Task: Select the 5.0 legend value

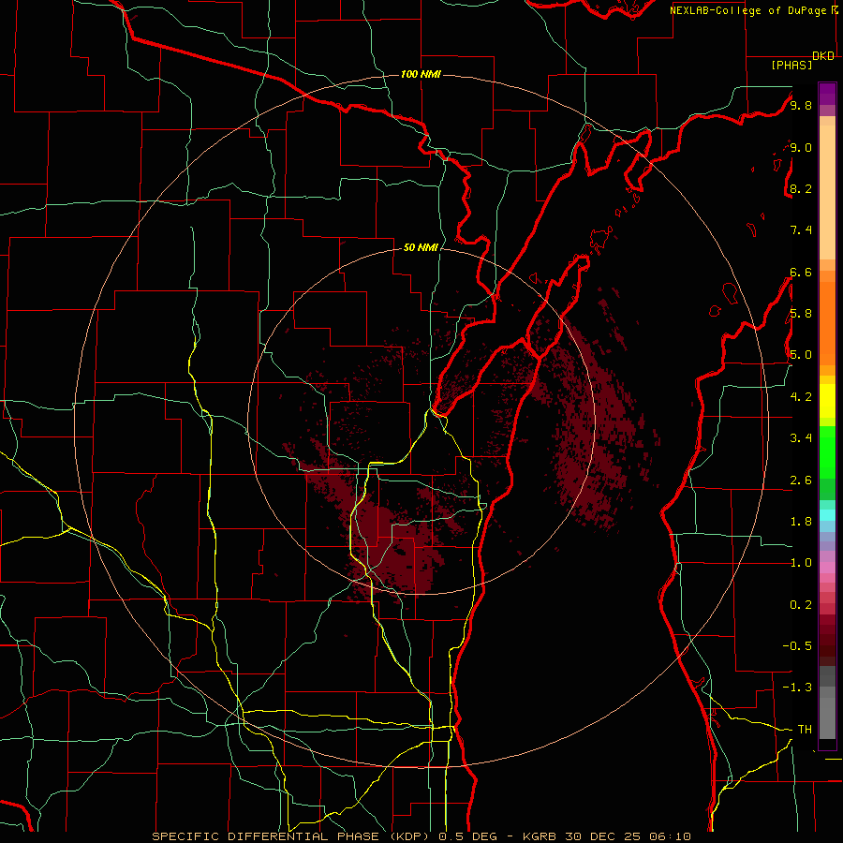Action: (x=801, y=355)
